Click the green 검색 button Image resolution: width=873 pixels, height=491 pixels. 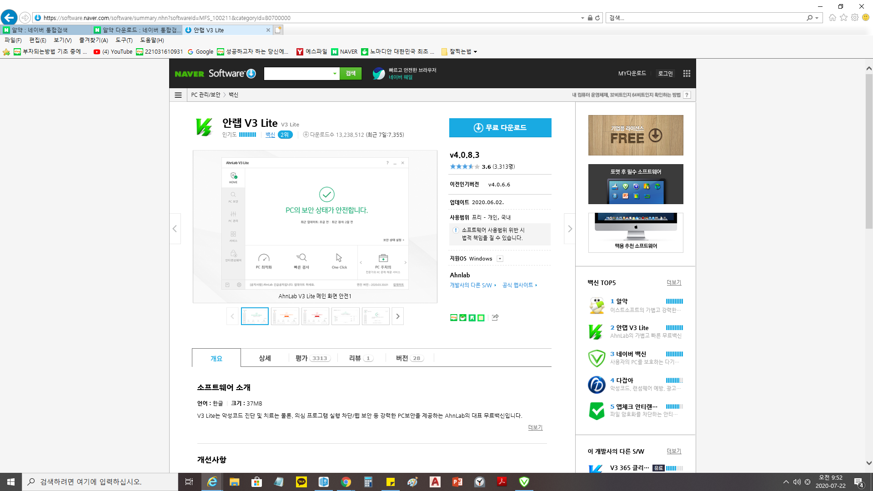(351, 74)
